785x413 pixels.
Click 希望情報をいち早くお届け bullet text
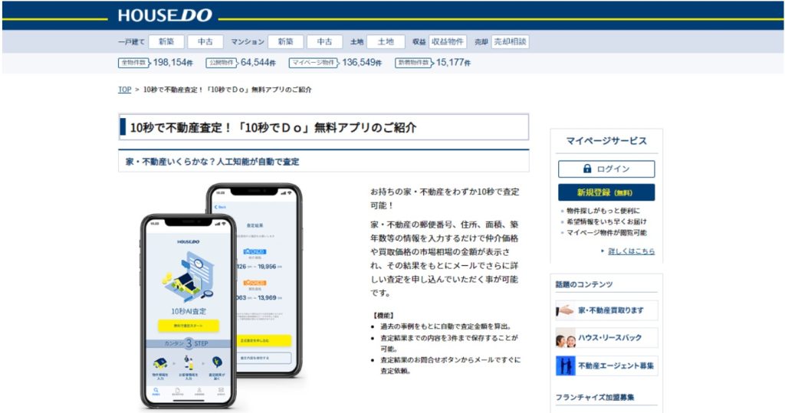[x=606, y=221]
